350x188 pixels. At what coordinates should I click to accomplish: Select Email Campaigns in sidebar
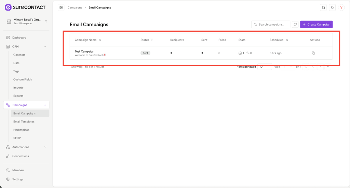pyautogui.click(x=30, y=113)
